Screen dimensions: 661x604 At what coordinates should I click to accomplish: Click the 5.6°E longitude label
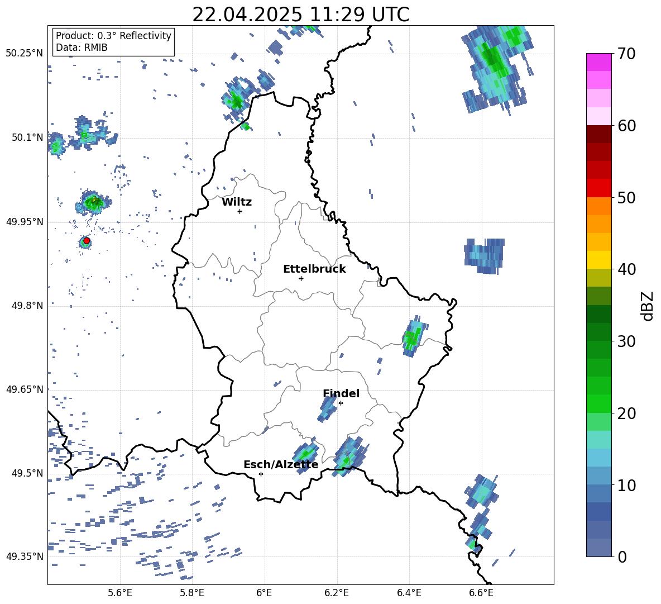coord(119,593)
